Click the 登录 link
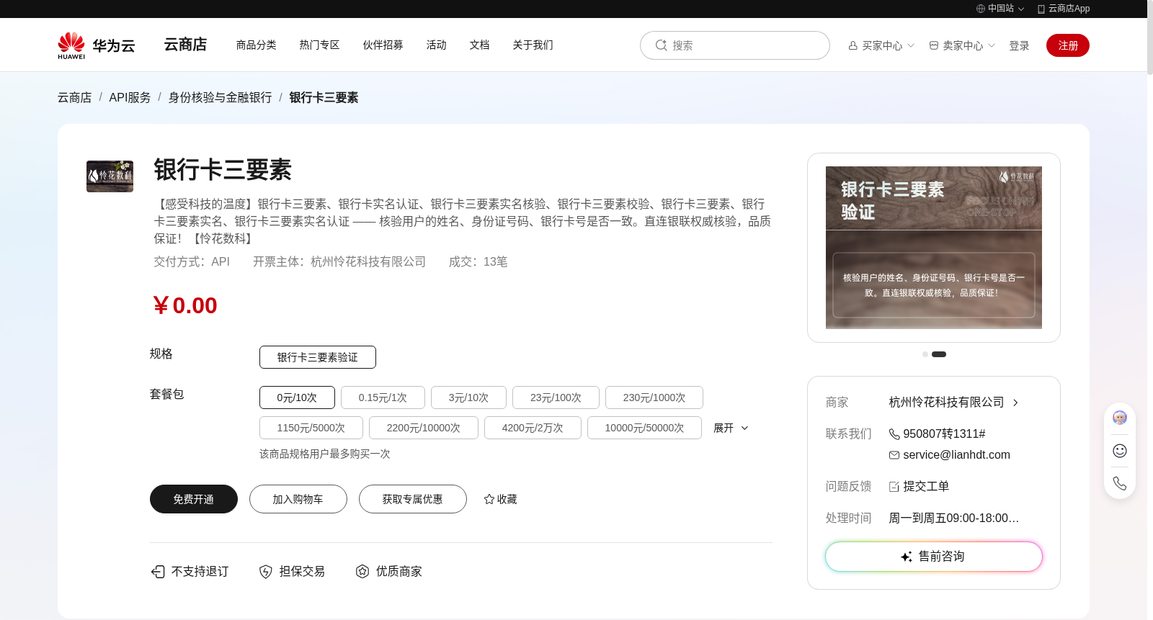 pos(1019,45)
